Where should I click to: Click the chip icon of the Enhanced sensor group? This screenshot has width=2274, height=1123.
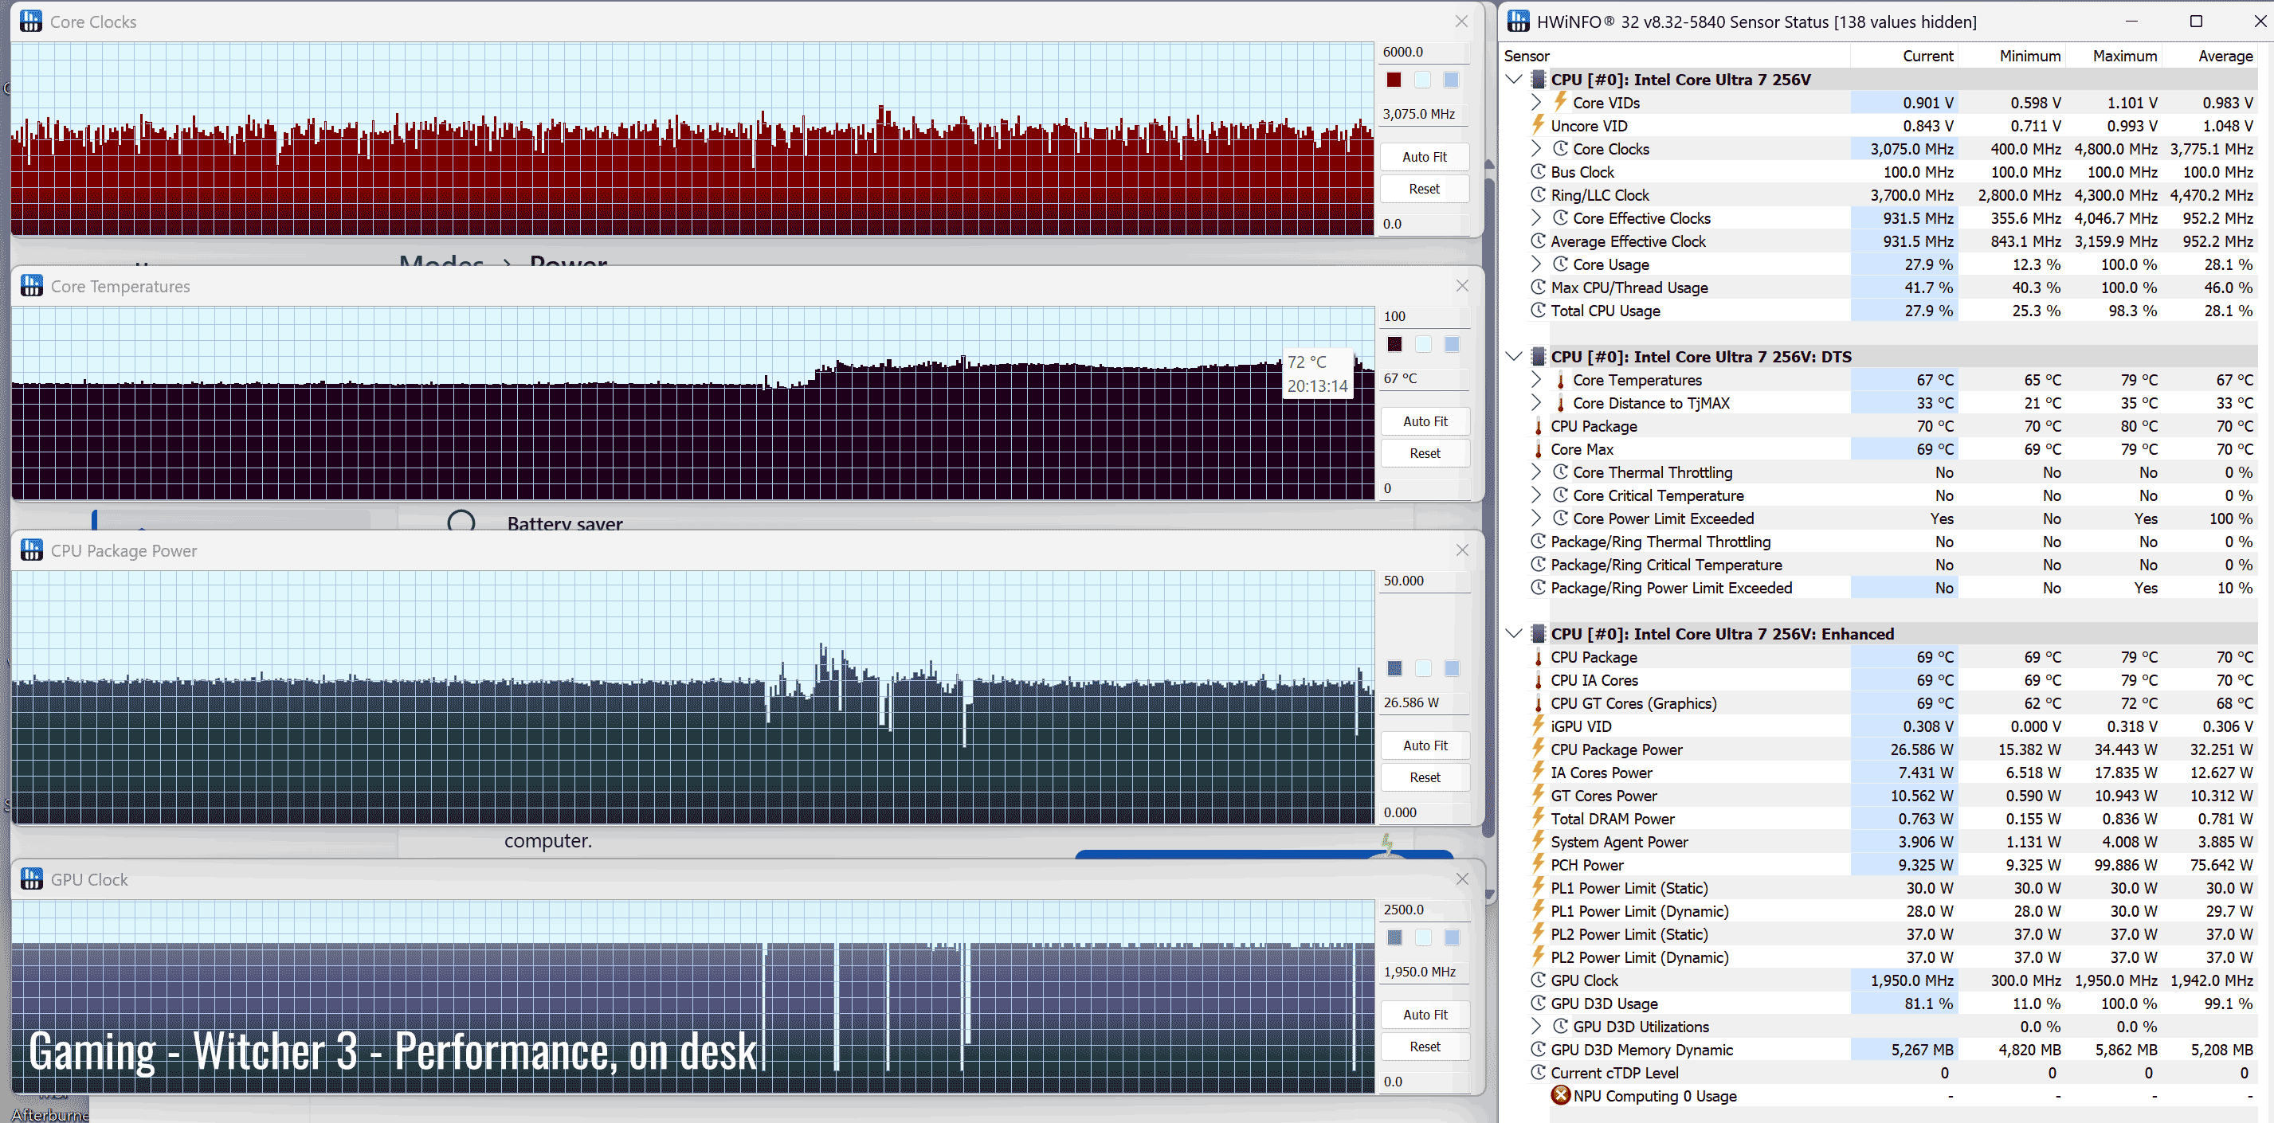pos(1538,633)
